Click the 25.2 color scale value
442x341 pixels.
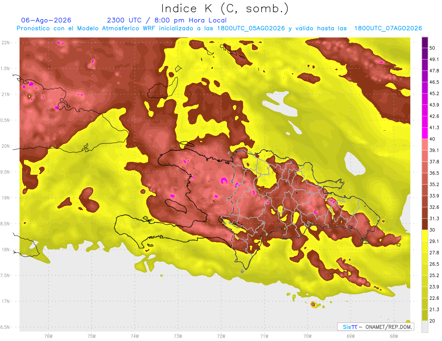click(434, 276)
